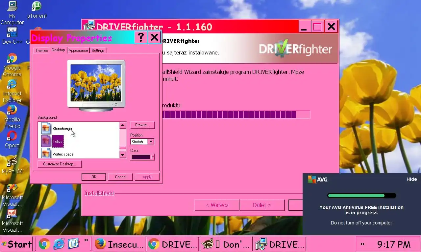
Task: Switch to the Themes tab
Action: pos(41,51)
